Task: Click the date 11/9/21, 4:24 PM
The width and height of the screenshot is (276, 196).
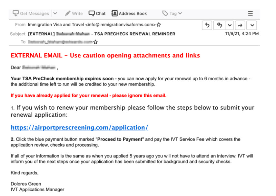Action: (x=242, y=33)
